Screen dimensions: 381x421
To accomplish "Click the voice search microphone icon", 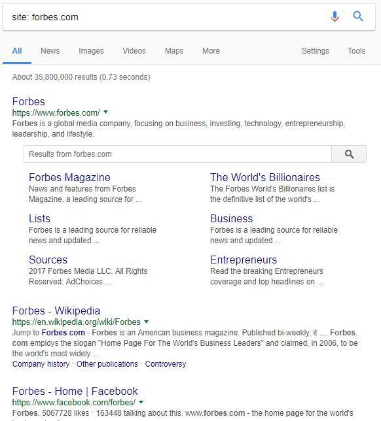I will click(335, 16).
